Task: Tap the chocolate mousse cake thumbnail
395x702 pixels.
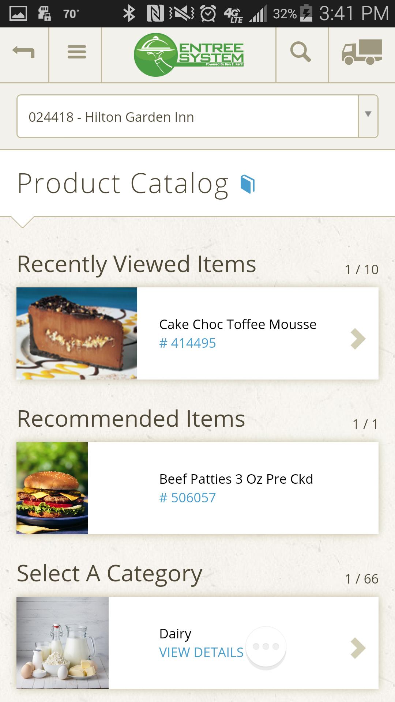Action: 77,333
